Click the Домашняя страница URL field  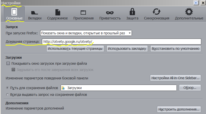[x=122, y=42]
